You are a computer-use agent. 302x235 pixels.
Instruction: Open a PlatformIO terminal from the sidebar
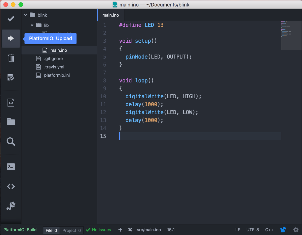pos(11,167)
